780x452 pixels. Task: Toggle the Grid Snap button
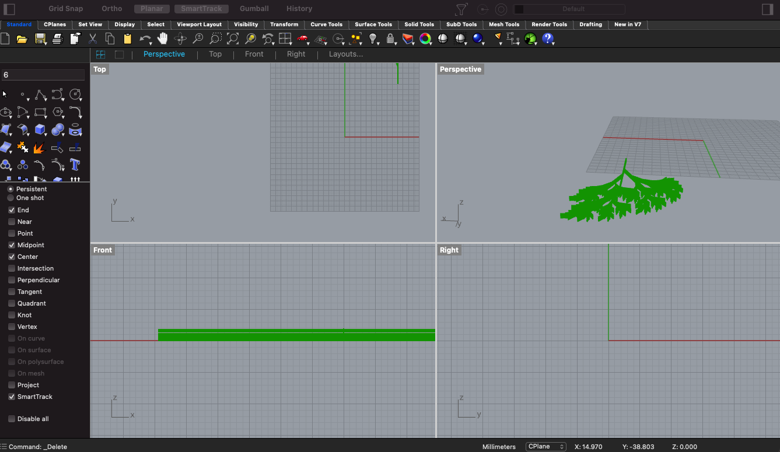click(66, 9)
